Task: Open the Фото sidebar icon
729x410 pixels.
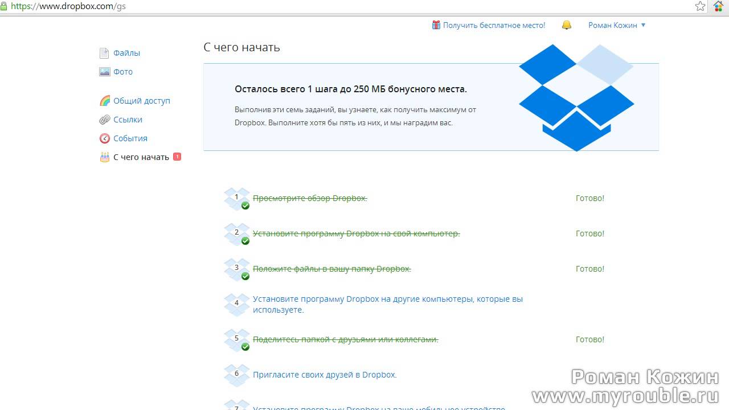Action: tap(104, 72)
